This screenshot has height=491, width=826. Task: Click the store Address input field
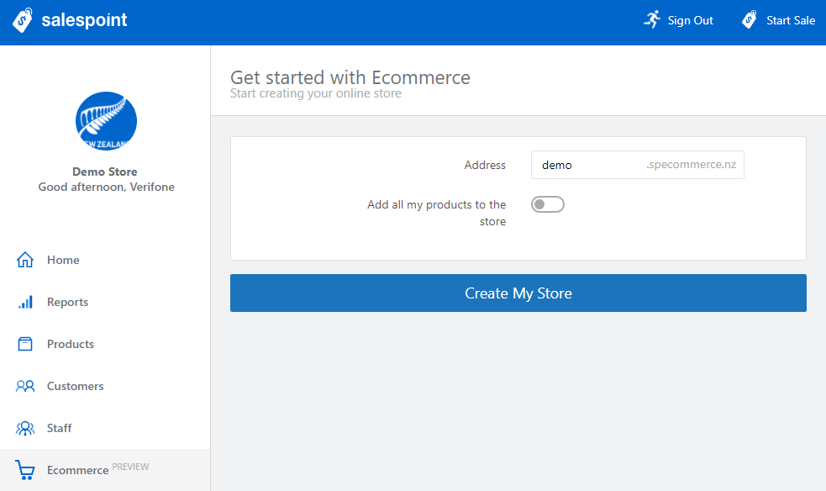pyautogui.click(x=638, y=165)
